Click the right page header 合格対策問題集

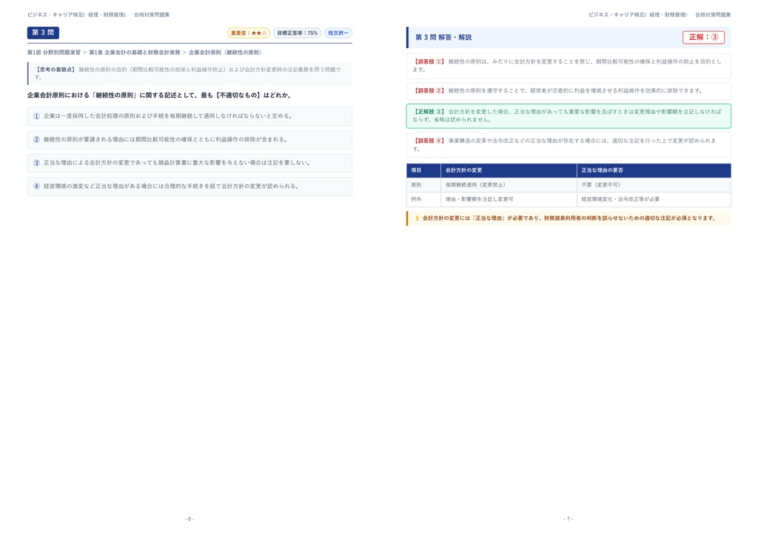(713, 15)
